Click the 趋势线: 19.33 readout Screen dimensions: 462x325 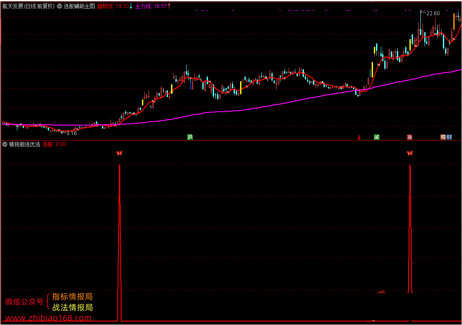click(x=113, y=6)
